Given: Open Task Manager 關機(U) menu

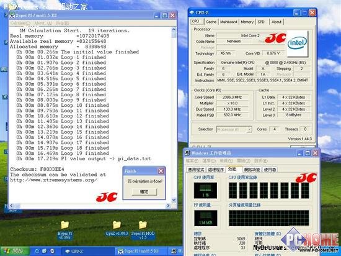Looking at the screenshot, I should [x=243, y=161].
